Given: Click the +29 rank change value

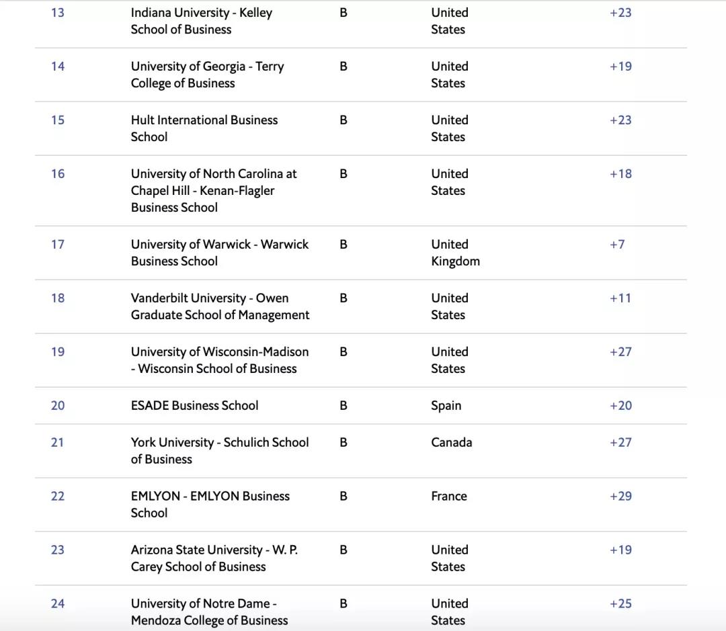Looking at the screenshot, I should tap(620, 496).
